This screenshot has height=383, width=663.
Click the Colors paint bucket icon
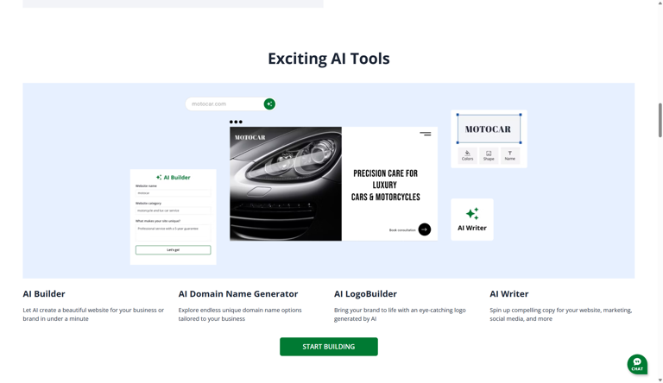tap(467, 155)
